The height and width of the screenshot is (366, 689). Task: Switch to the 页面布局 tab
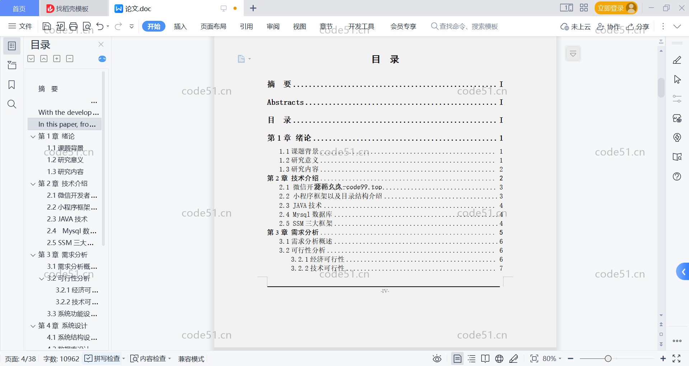[x=213, y=26]
